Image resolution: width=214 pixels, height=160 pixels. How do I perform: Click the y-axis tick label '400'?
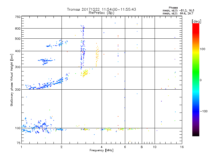[x=18, y=51]
